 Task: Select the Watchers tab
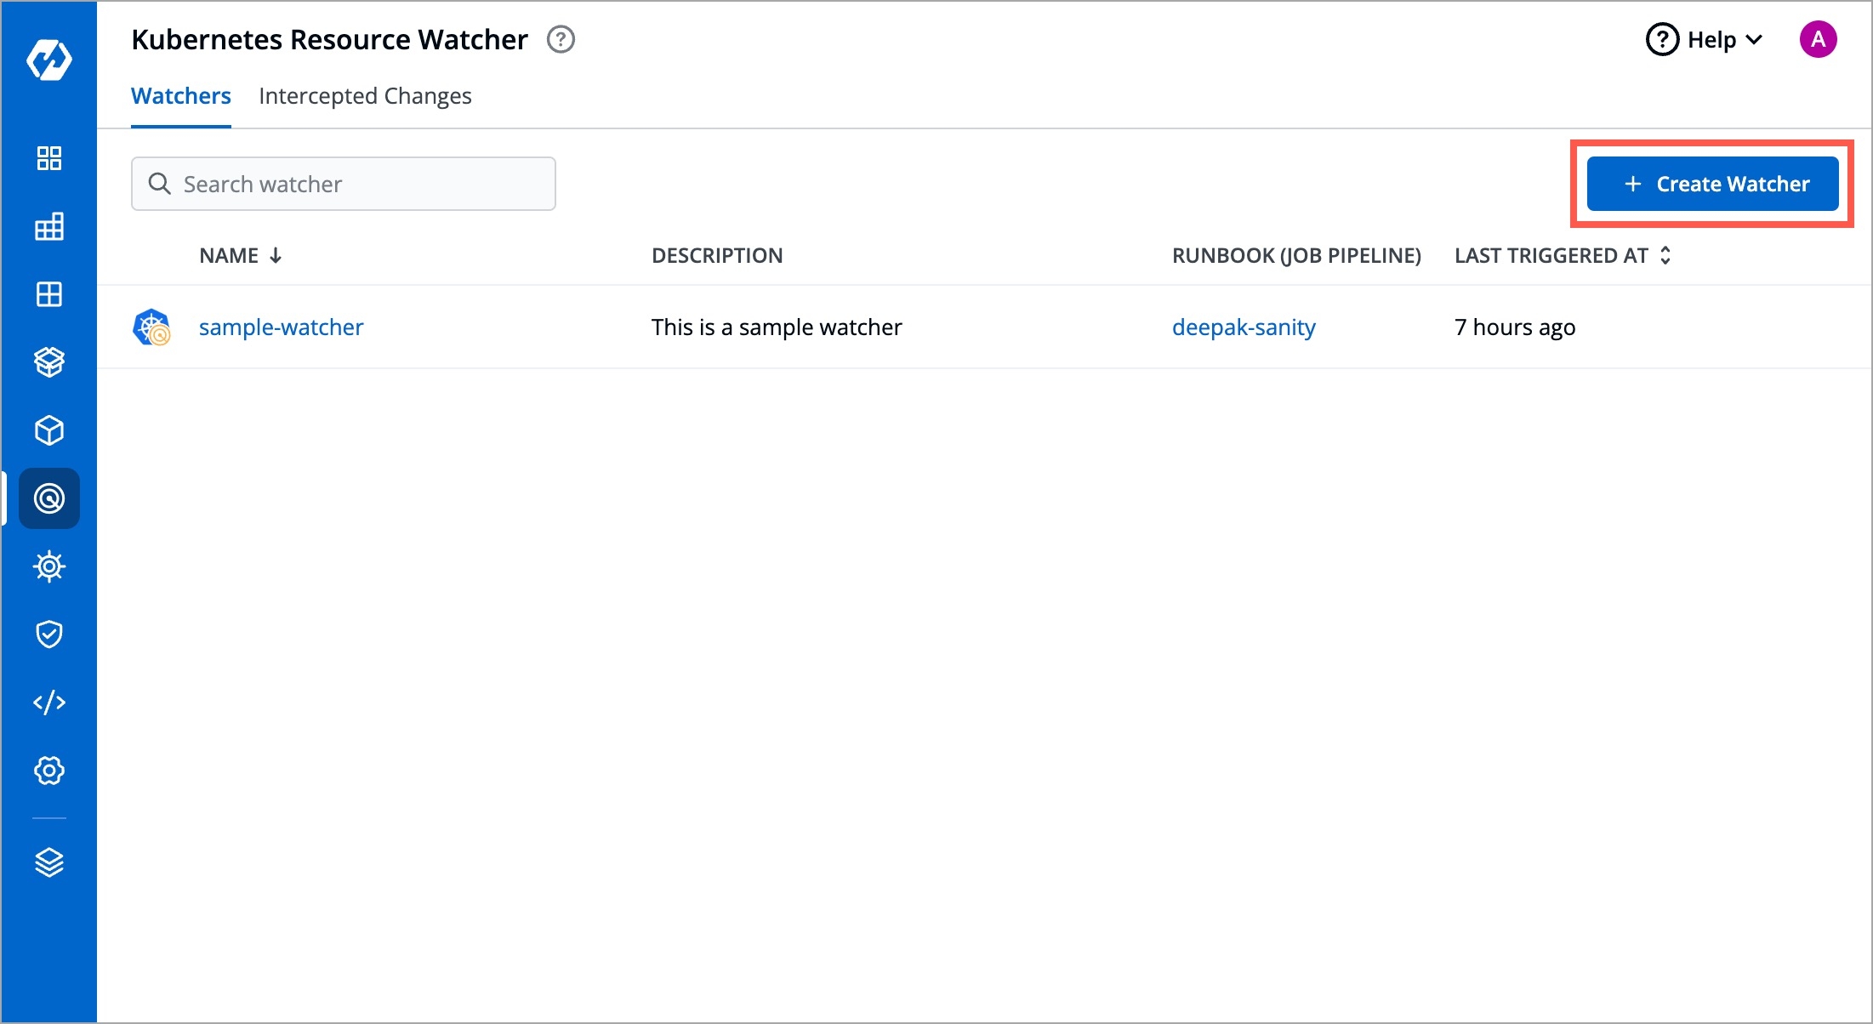(181, 96)
